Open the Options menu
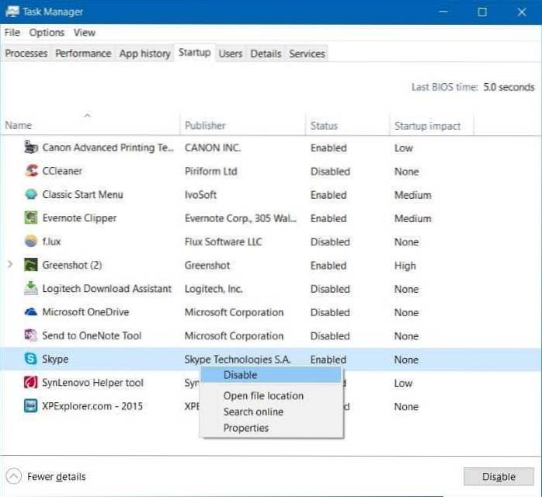 pyautogui.click(x=47, y=33)
